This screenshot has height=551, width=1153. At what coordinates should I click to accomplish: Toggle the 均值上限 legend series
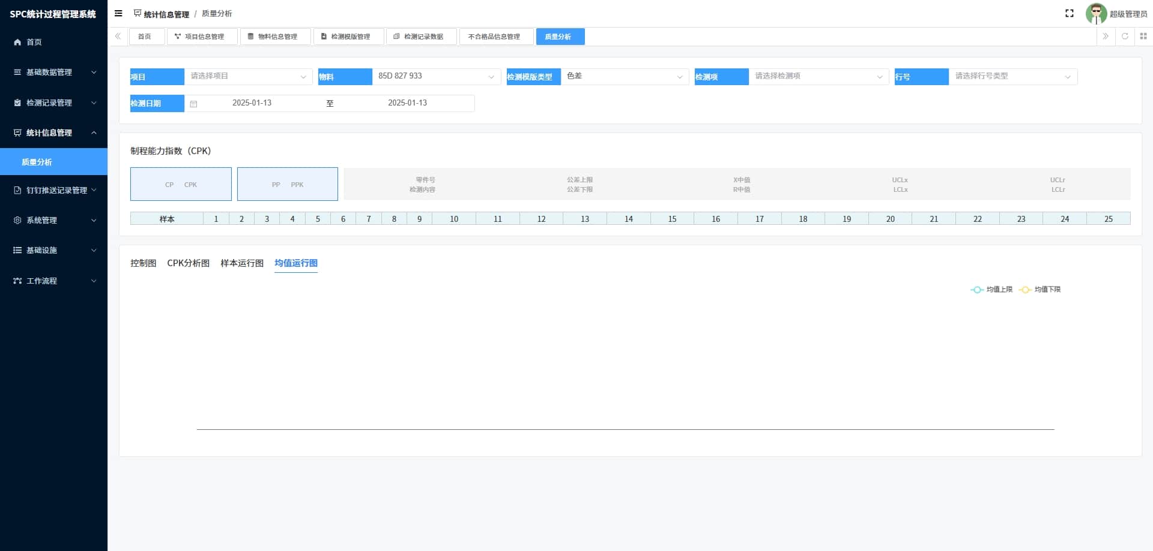pyautogui.click(x=991, y=290)
